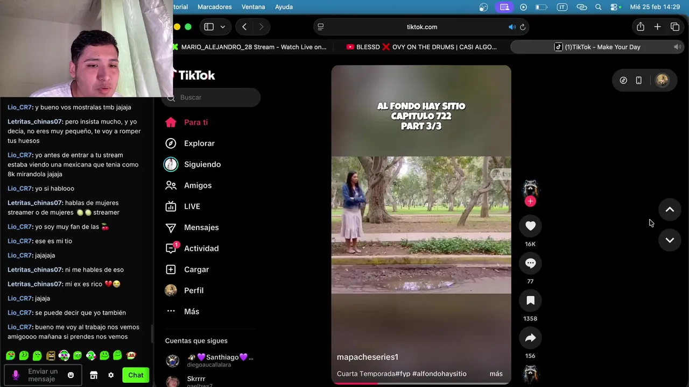Go to the previous video arrow
This screenshot has height=387, width=689.
point(670,210)
